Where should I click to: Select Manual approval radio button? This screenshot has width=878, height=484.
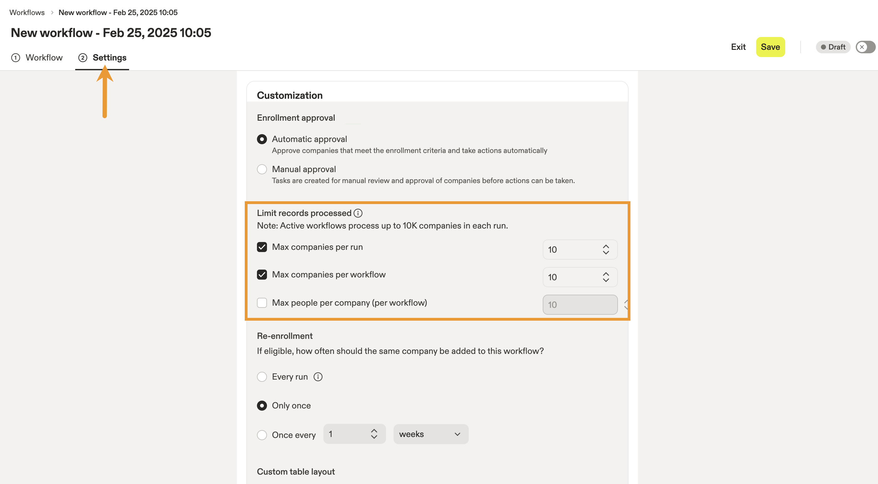click(262, 169)
